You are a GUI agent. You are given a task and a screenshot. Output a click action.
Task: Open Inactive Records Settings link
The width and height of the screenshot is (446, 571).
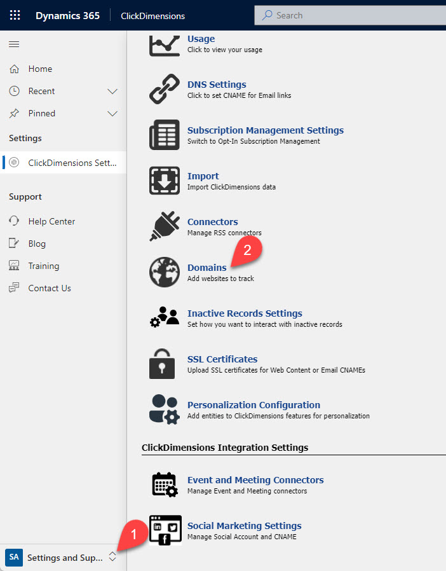pos(245,313)
